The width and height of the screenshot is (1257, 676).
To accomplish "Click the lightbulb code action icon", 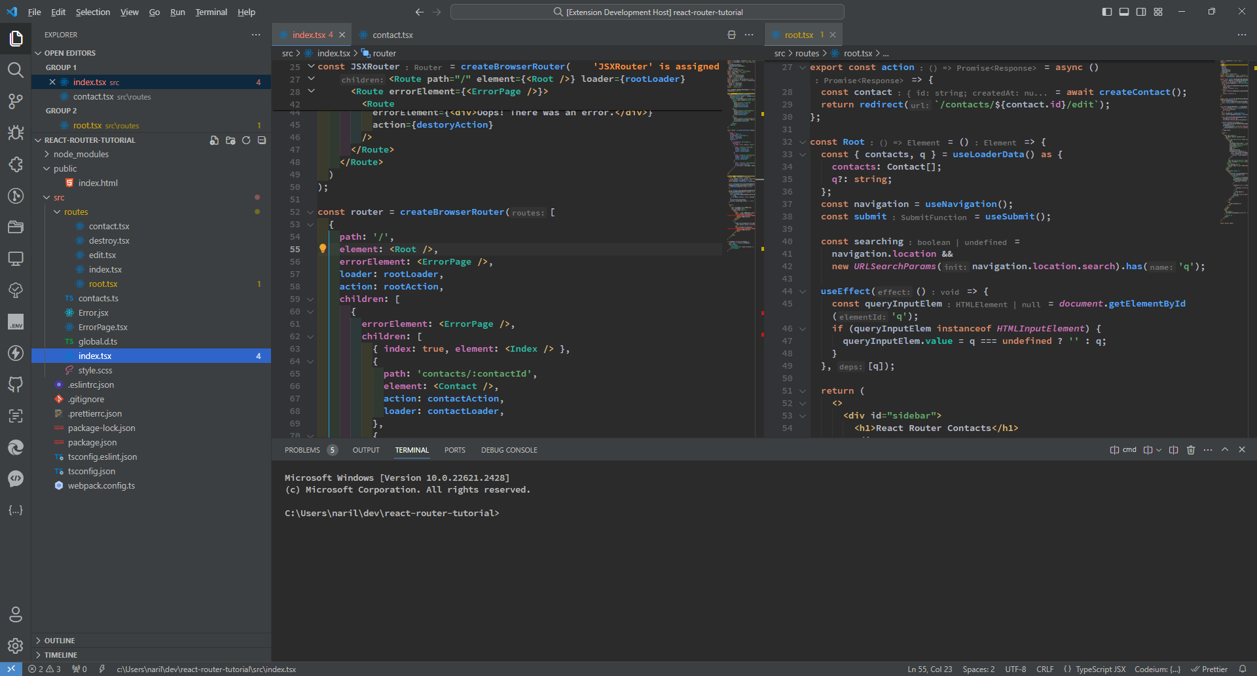I will (323, 249).
